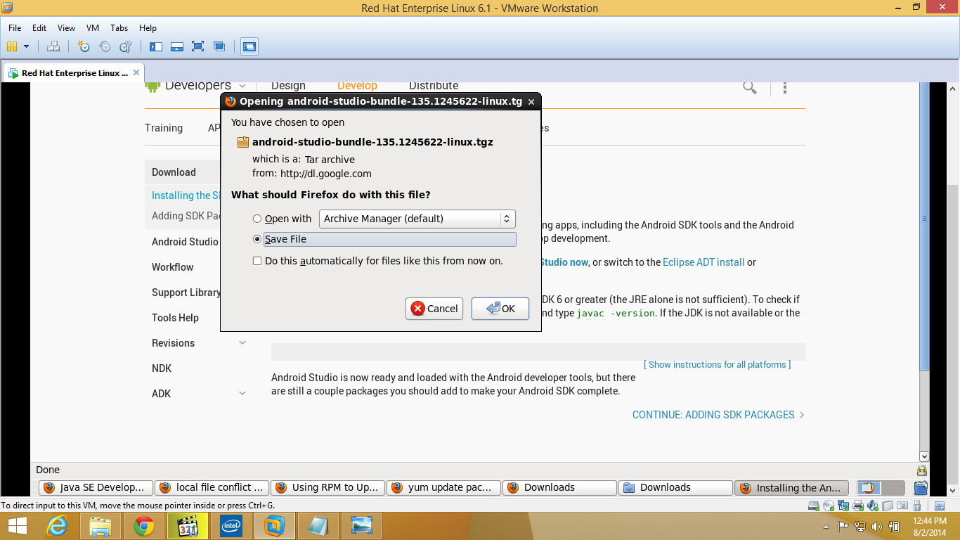Close the Red Hat Enterprise Linux VM tab
Image resolution: width=960 pixels, height=540 pixels.
[136, 72]
